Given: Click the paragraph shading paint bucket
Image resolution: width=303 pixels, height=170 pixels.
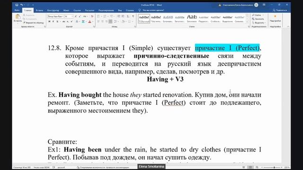Looking at the screenshot, I should [x=123, y=22].
